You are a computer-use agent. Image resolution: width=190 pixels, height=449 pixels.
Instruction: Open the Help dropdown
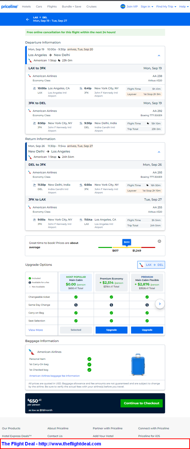(x=184, y=7)
